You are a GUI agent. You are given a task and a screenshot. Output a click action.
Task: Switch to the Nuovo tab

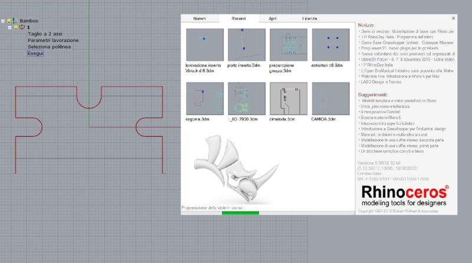coord(200,19)
